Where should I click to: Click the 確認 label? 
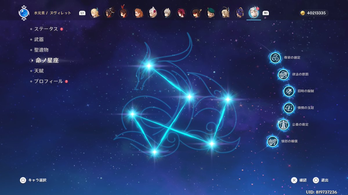[303, 180]
